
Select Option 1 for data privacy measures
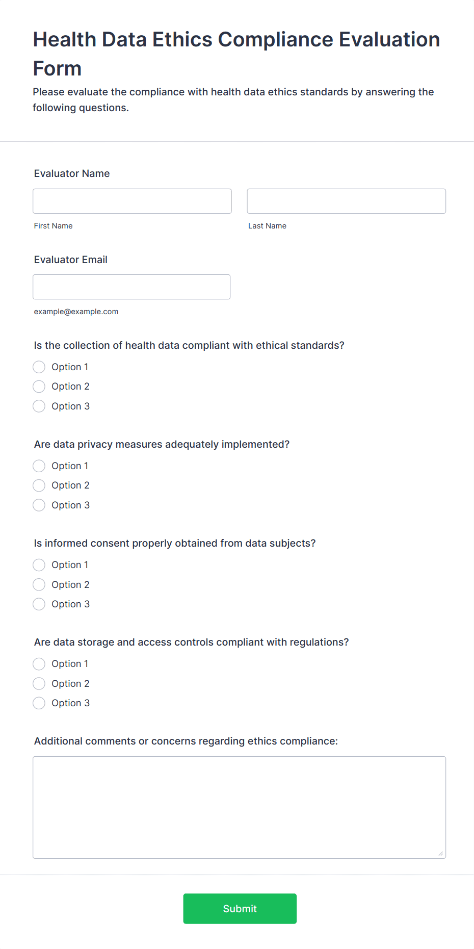39,466
